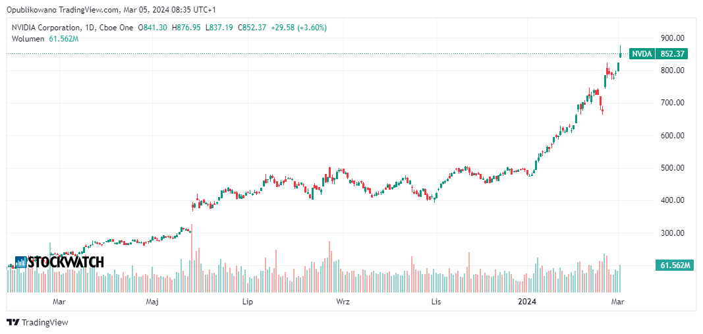Image resolution: width=703 pixels, height=334 pixels.
Task: Click the volume tag 61.562M on the price axis
Action: (x=673, y=265)
